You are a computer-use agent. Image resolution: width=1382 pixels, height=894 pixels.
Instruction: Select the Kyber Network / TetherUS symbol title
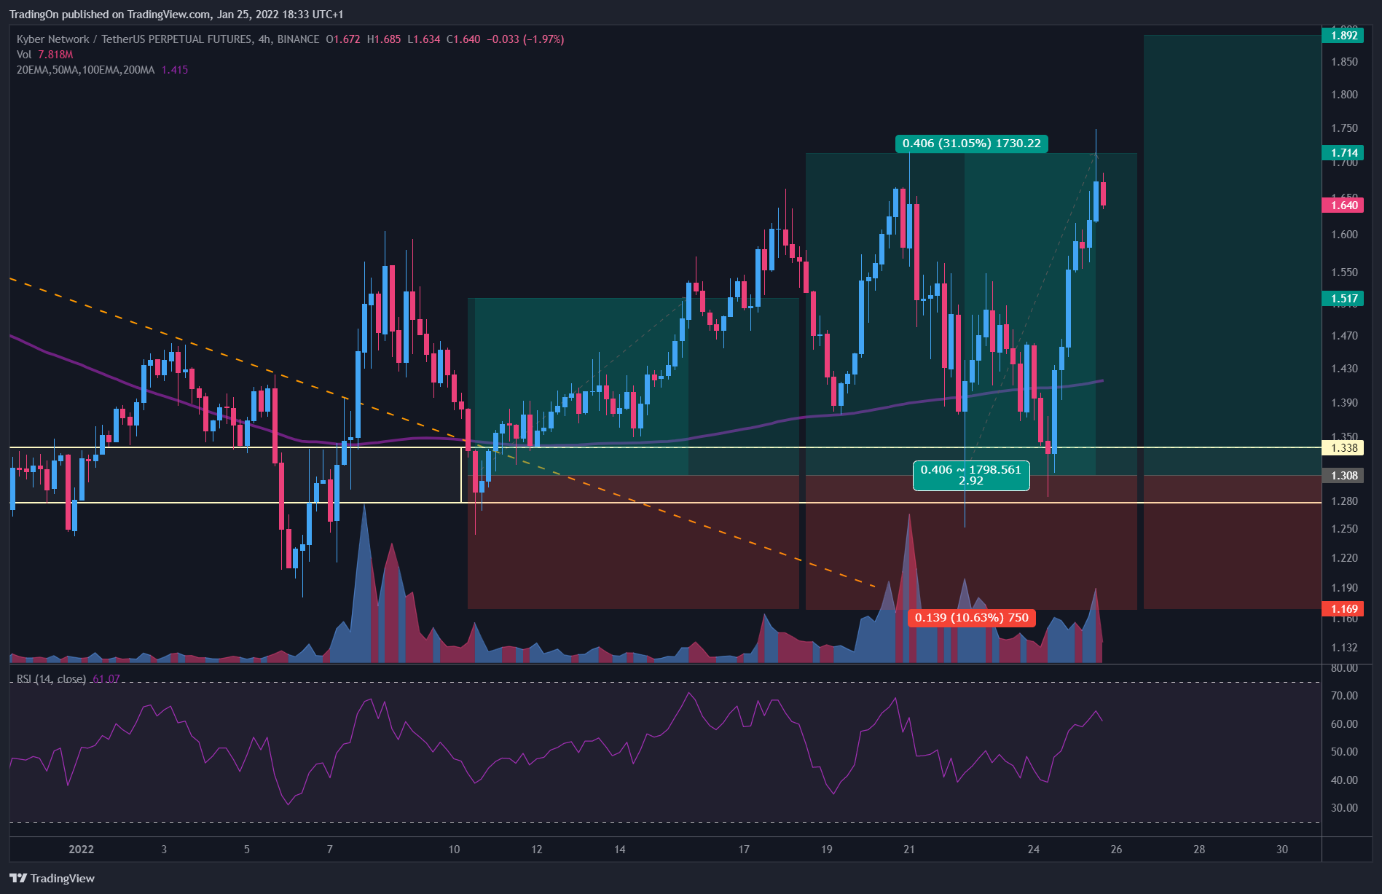[x=168, y=39]
